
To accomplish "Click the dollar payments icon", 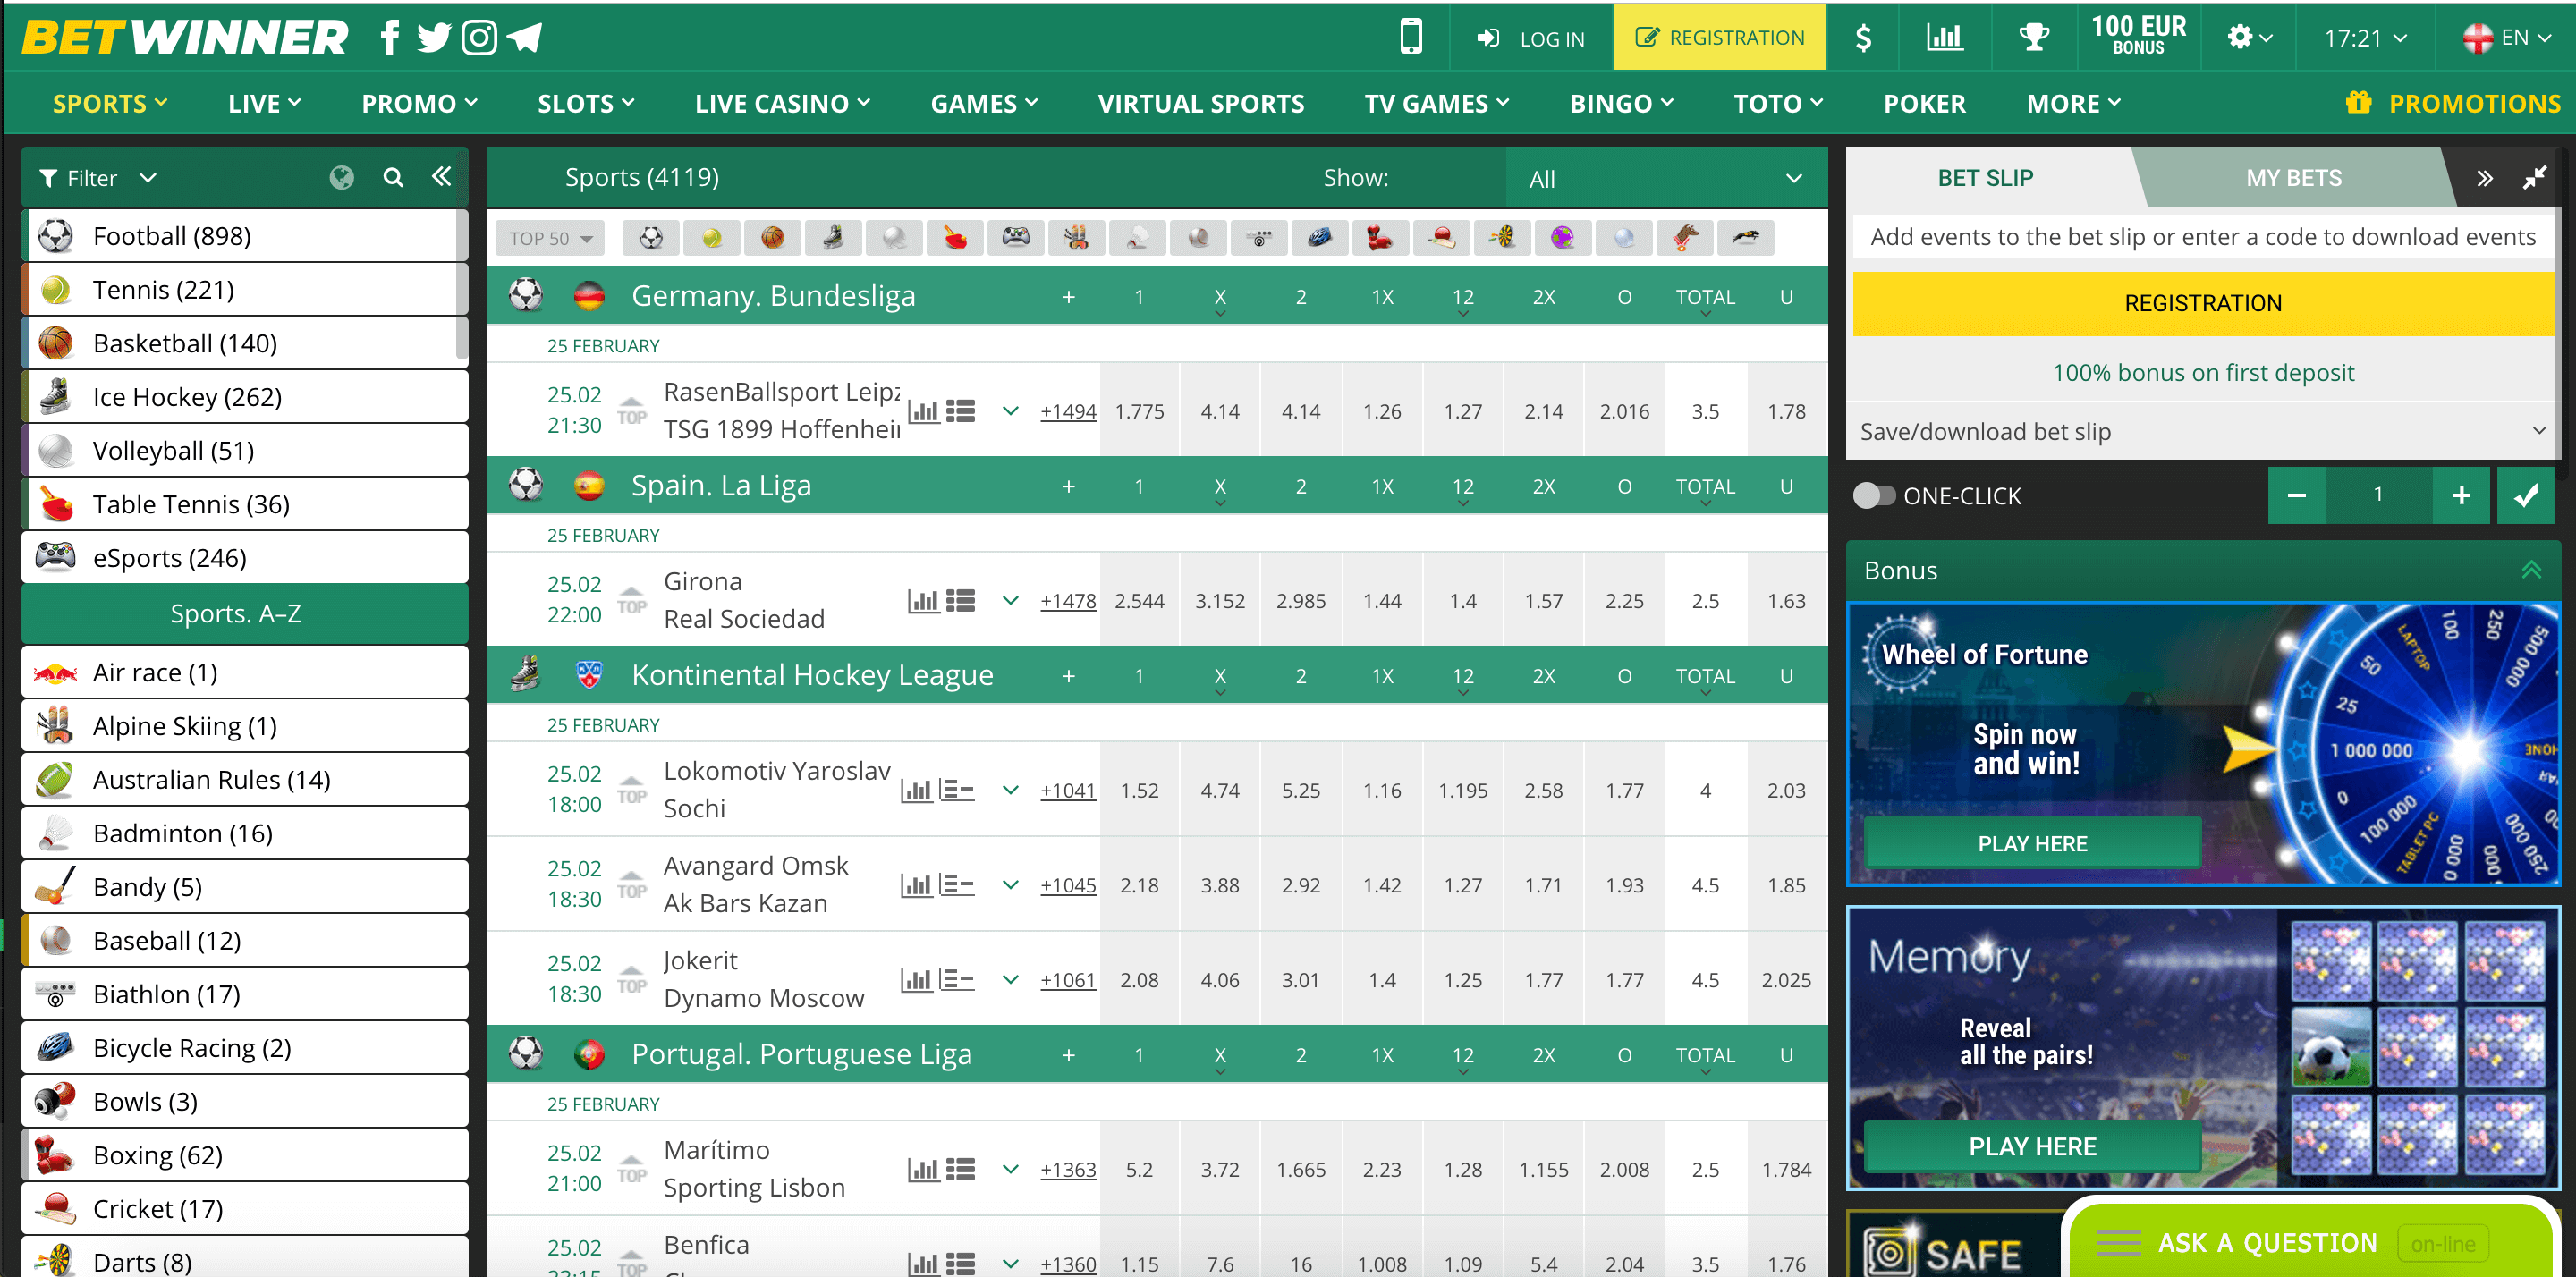I will click(x=1862, y=38).
